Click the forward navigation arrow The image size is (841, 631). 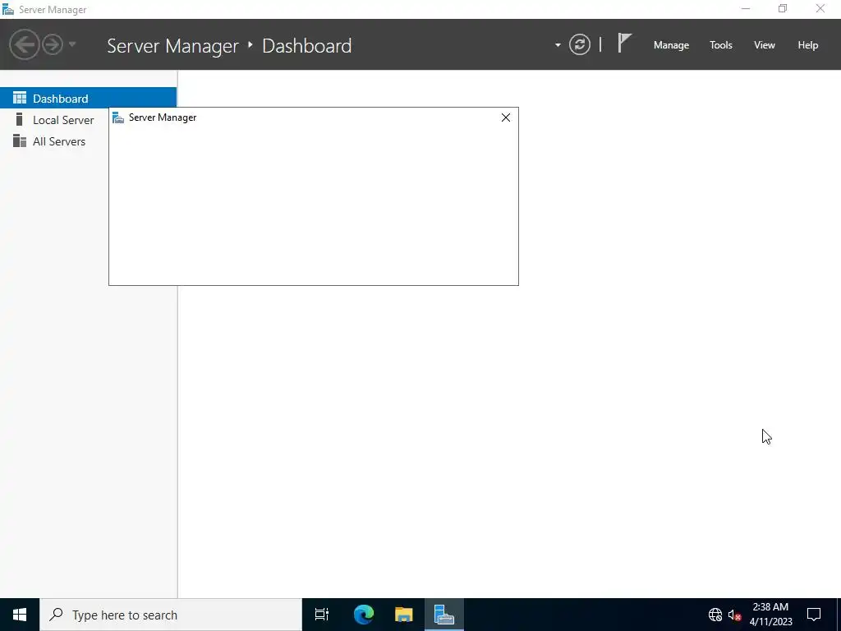click(x=53, y=44)
